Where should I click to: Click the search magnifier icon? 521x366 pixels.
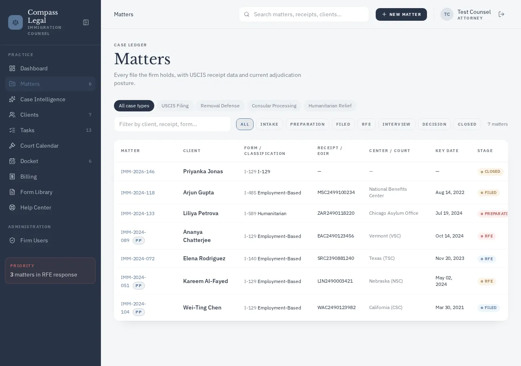click(247, 14)
